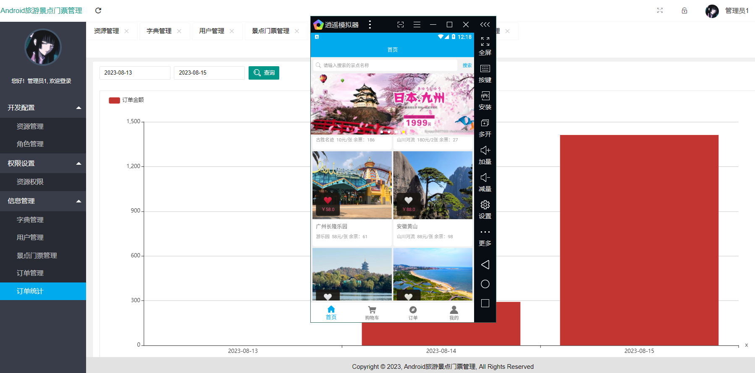This screenshot has height=373, width=755.
Task: Tap the coastal beach scenic photo
Action: 433,274
